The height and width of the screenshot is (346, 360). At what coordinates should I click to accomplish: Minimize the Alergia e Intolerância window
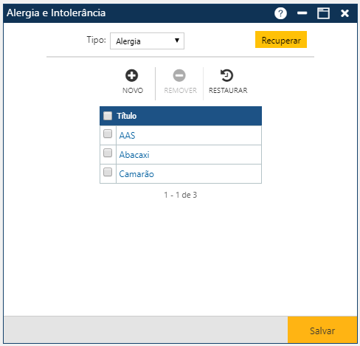tap(302, 13)
